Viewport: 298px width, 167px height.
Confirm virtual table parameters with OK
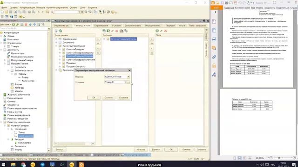pos(94,97)
